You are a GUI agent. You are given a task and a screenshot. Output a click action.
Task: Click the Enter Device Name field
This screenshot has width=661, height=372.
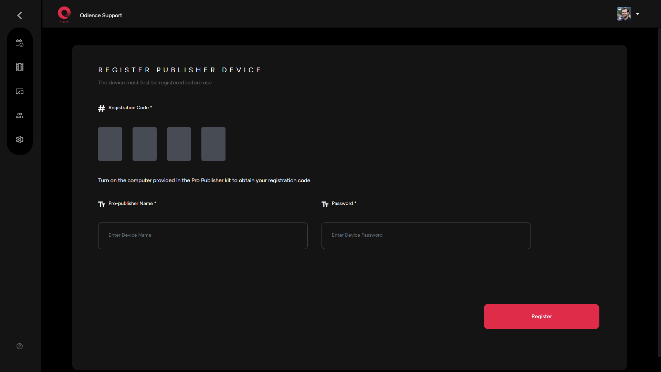point(202,236)
